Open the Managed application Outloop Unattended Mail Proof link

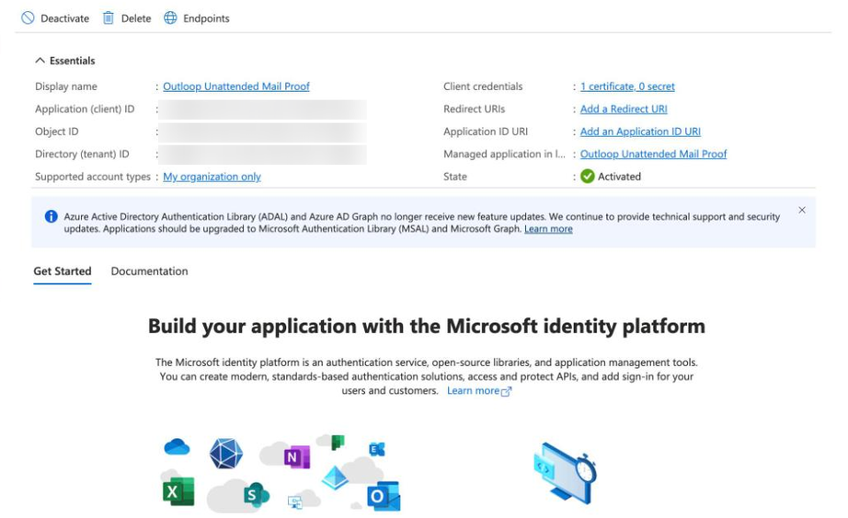653,155
